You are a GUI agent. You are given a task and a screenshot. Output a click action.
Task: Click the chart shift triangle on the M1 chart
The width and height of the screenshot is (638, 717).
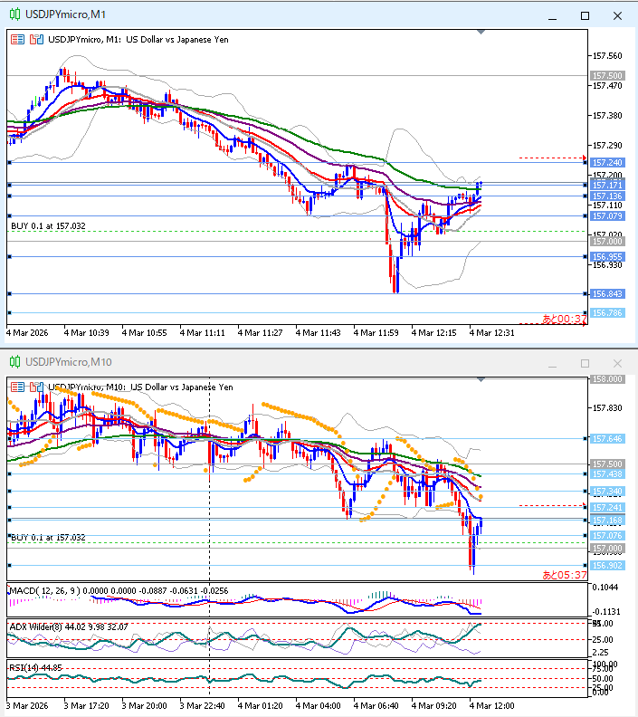click(x=480, y=33)
